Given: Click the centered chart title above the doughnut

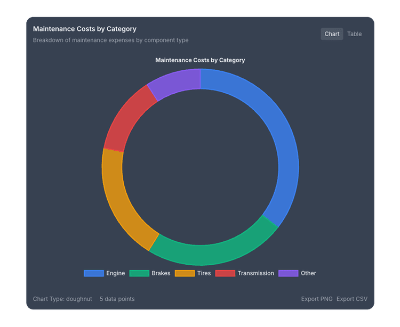Looking at the screenshot, I should 200,60.
